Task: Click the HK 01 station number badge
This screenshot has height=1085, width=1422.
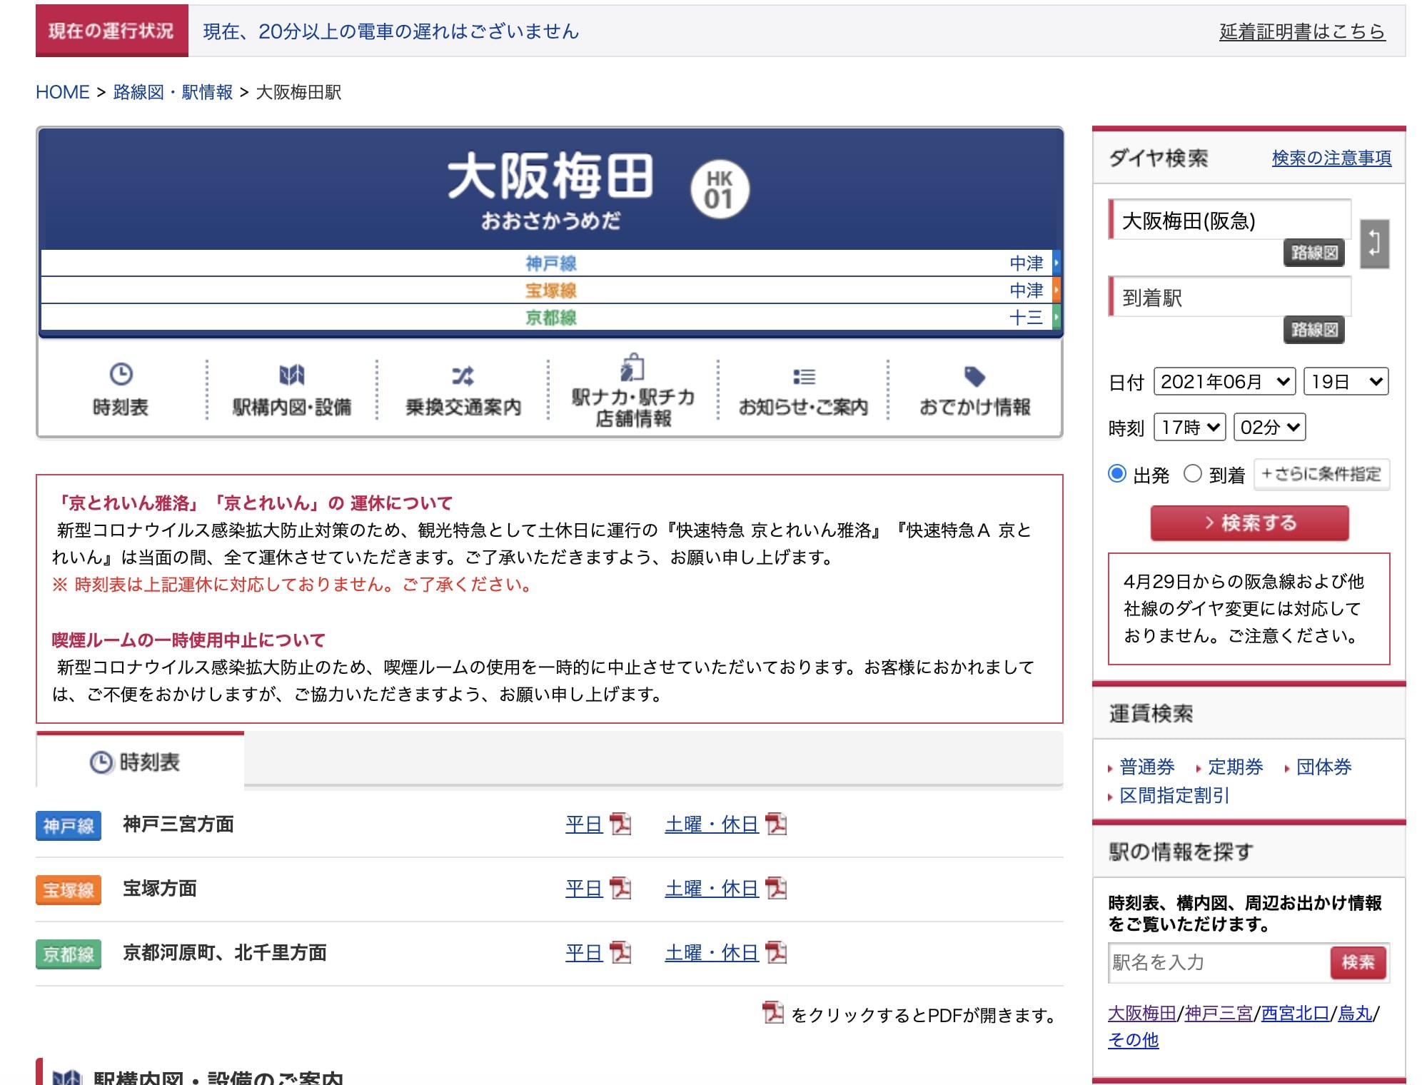Action: pyautogui.click(x=720, y=189)
